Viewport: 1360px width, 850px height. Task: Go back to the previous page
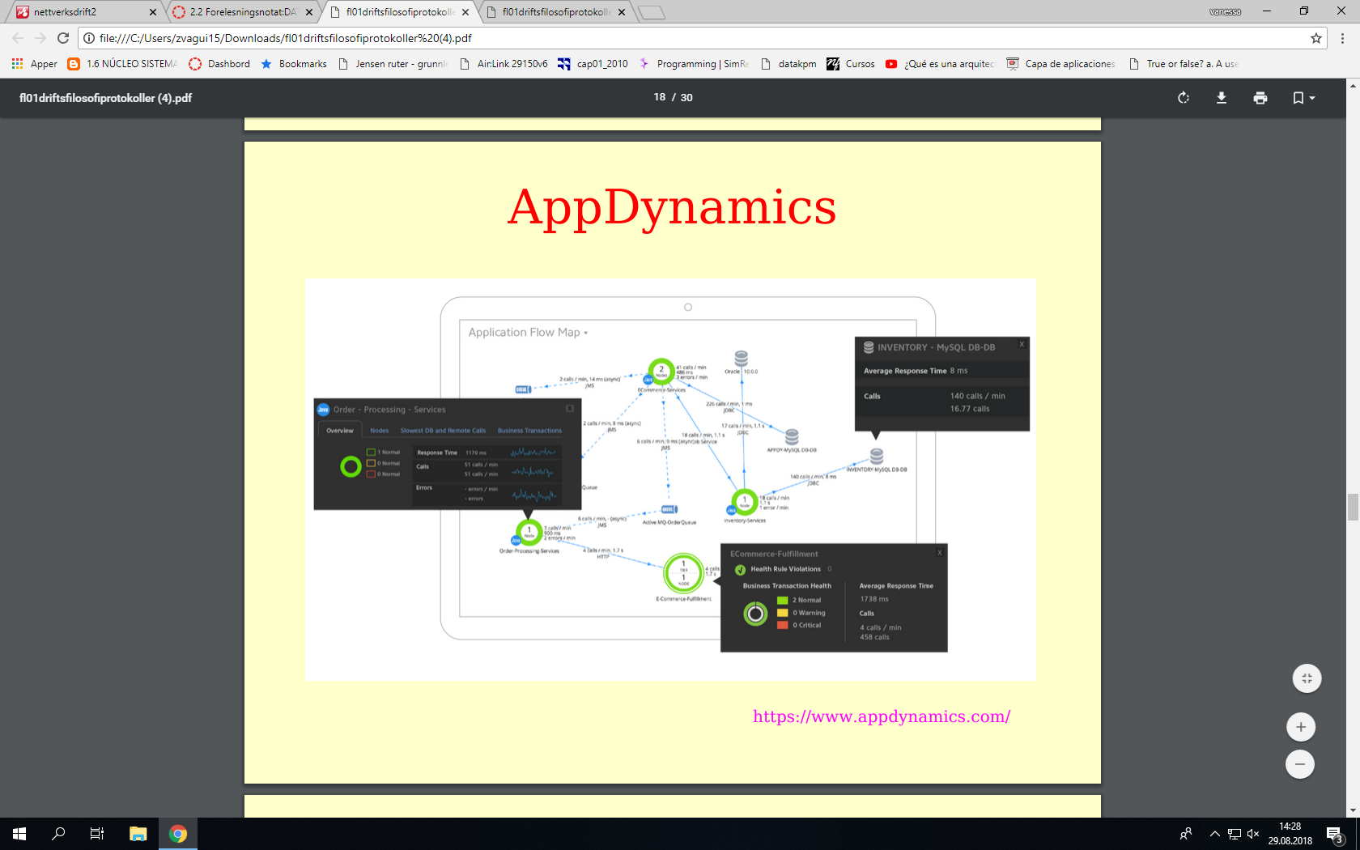click(x=18, y=38)
